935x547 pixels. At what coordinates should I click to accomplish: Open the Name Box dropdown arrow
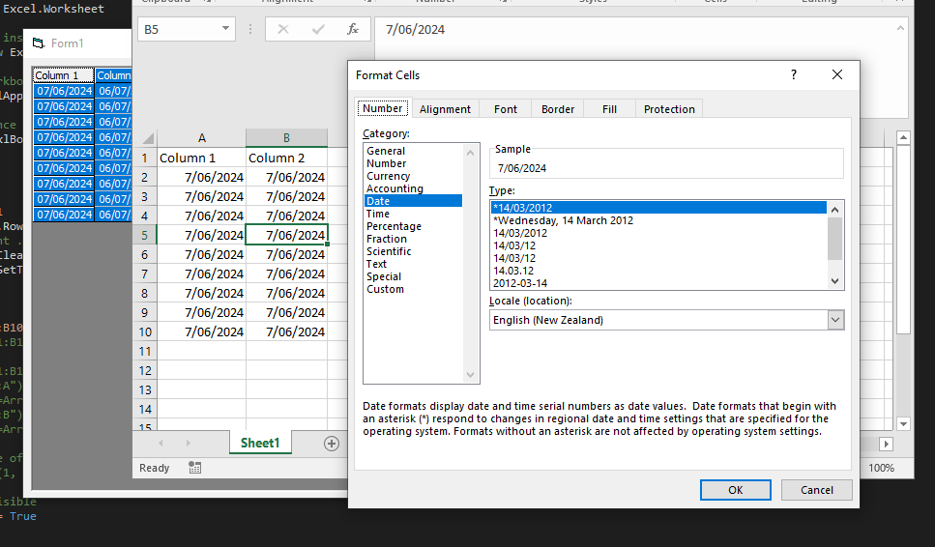[x=225, y=29]
